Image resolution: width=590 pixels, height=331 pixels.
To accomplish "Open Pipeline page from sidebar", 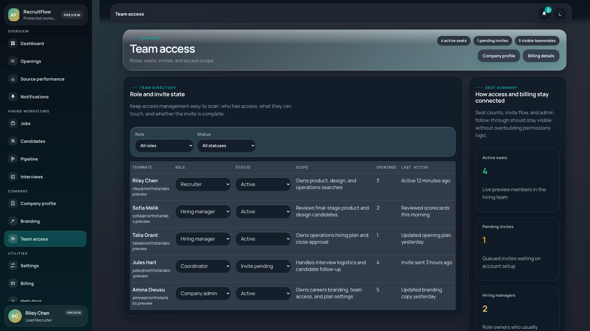I will point(45,159).
